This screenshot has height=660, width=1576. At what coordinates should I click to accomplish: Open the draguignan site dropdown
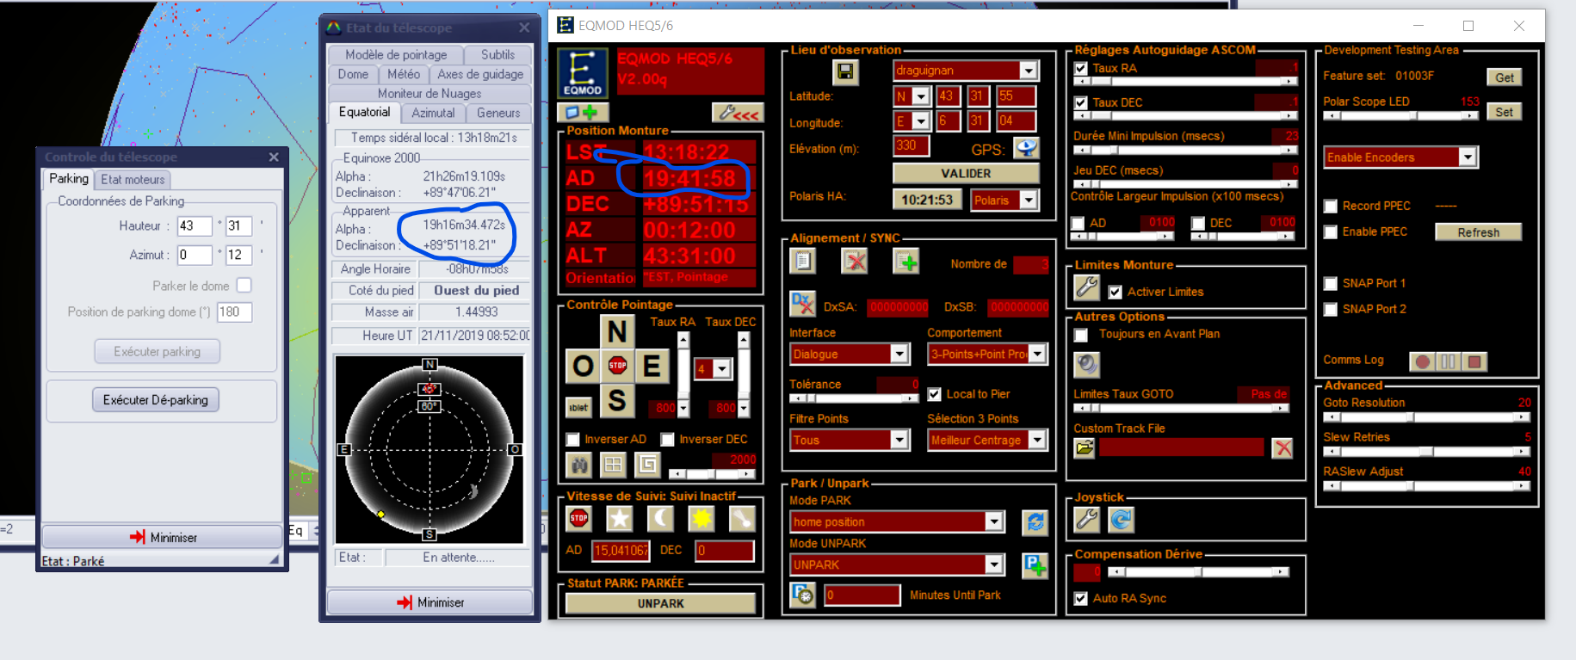point(1029,71)
